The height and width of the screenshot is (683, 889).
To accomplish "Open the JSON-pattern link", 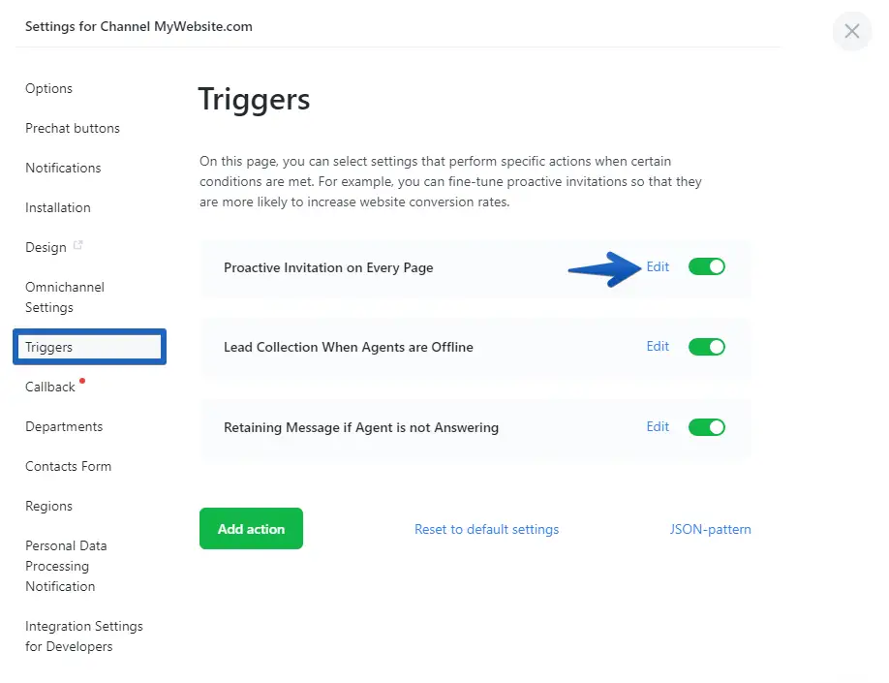I will 710,530.
